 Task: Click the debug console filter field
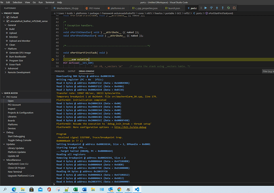click(x=268, y=71)
